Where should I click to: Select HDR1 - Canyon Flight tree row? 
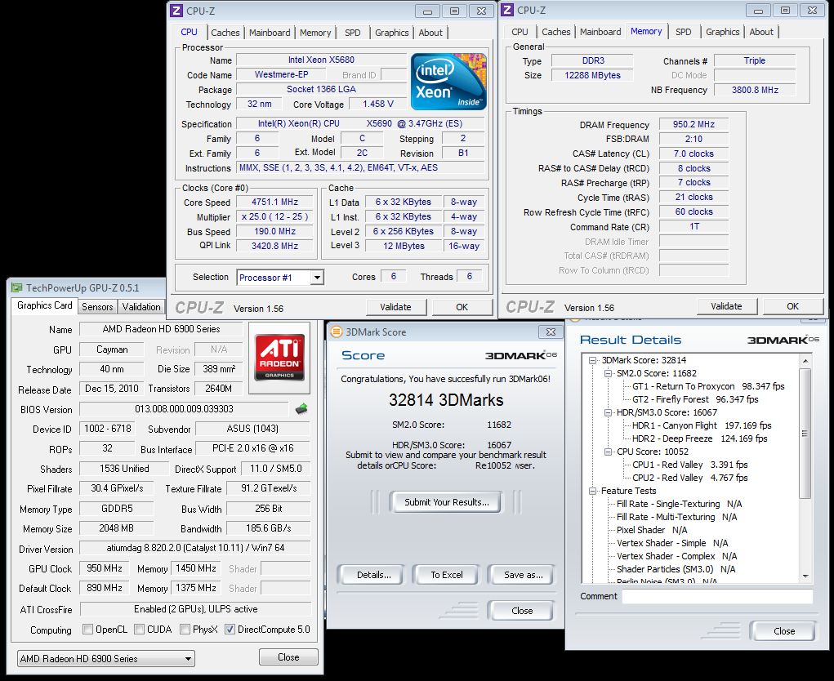(702, 425)
